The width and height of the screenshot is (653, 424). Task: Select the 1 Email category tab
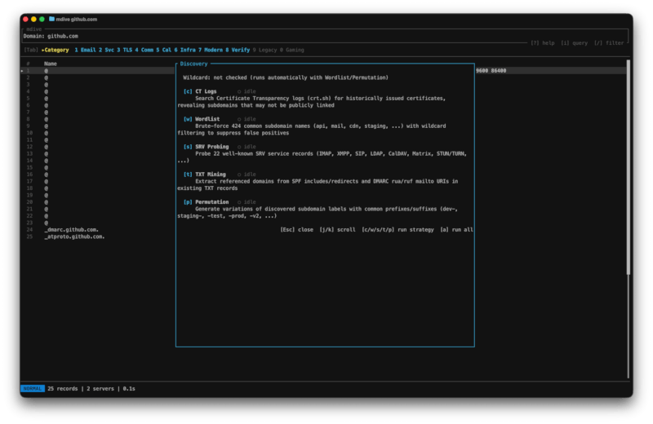[86, 50]
